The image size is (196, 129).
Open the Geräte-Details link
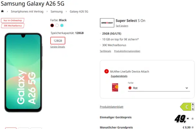click(58, 47)
